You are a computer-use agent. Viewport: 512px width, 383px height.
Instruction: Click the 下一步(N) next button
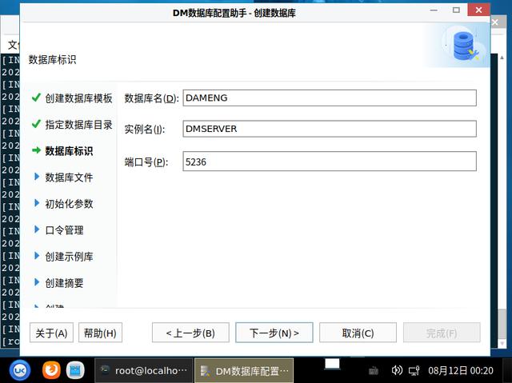tap(274, 333)
